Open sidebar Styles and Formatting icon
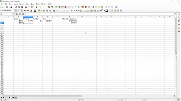181x101 pixels. click(x=179, y=21)
